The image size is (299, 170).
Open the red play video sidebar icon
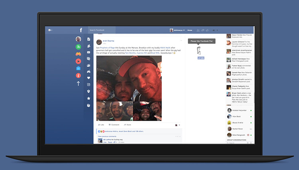[79, 61]
